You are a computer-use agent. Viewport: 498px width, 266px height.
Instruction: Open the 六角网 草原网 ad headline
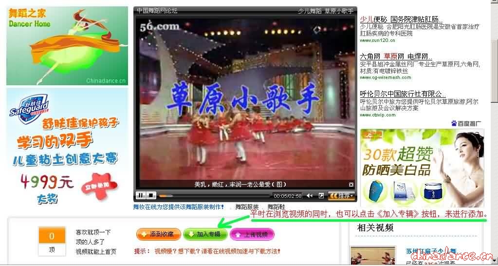pos(396,57)
